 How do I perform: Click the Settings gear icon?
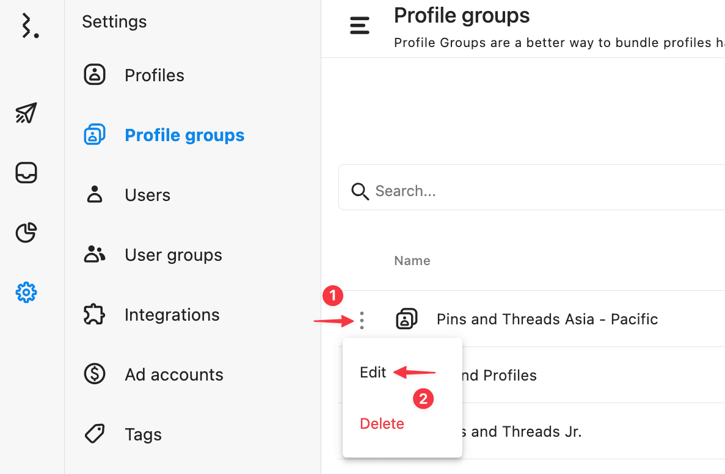pyautogui.click(x=26, y=293)
